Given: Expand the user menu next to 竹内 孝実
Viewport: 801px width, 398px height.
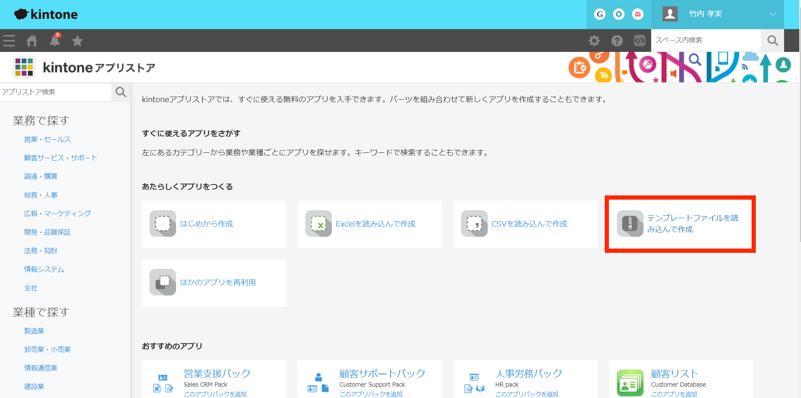Looking at the screenshot, I should [x=773, y=14].
